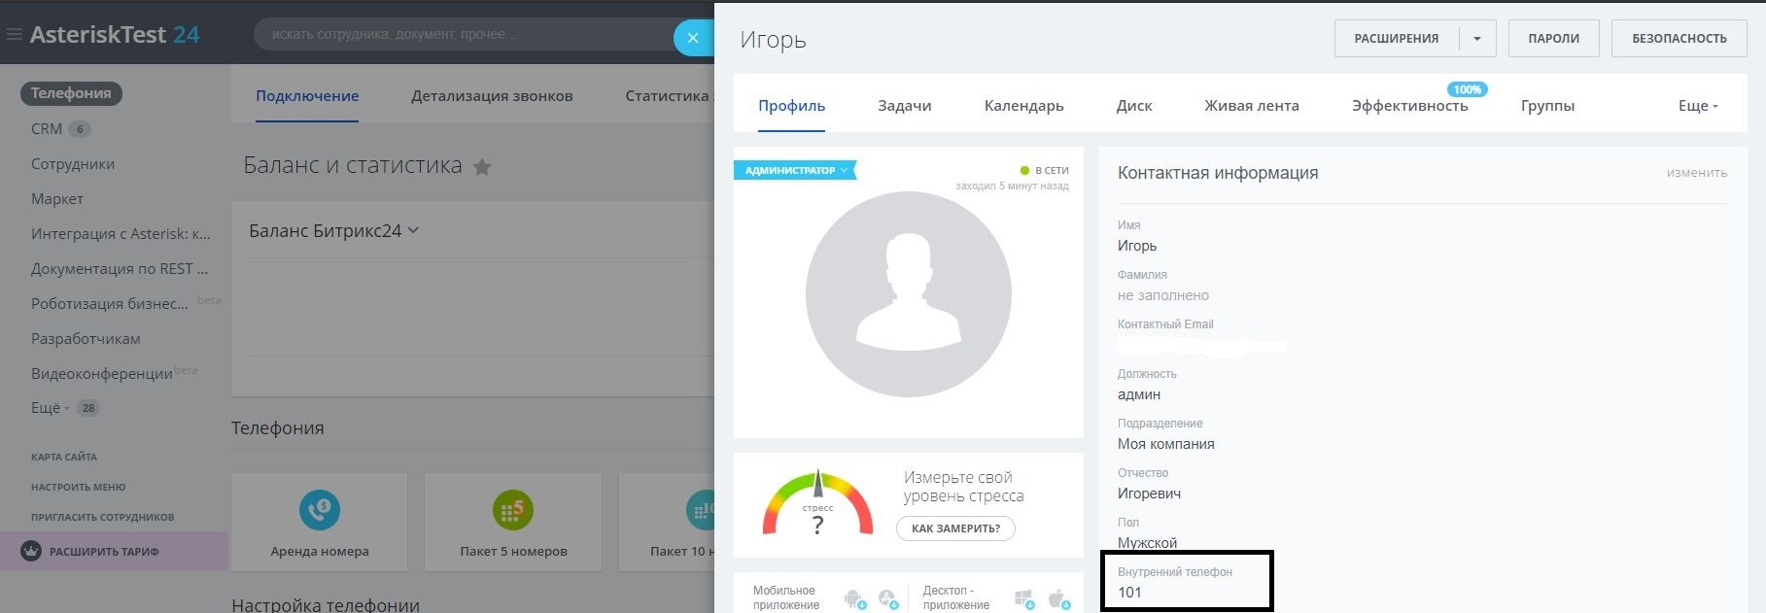Click the Как замерить? button
The height and width of the screenshot is (613, 1766).
(955, 528)
